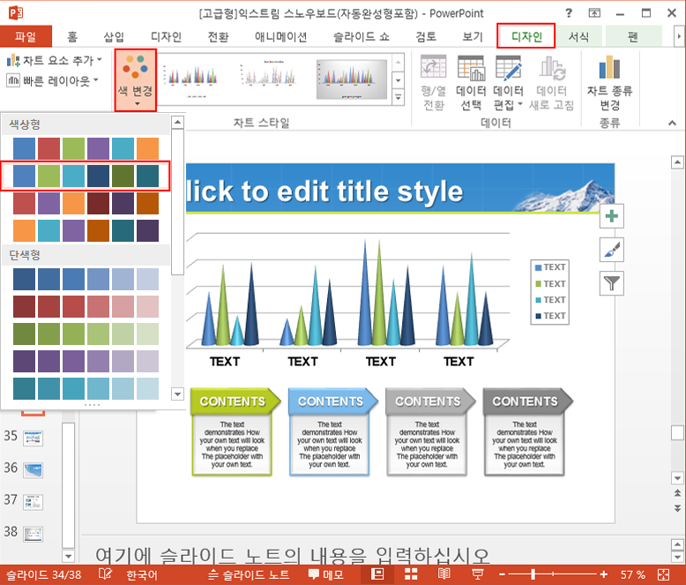Toggle 메모 comments in status bar
Image resolution: width=686 pixels, height=585 pixels.
coord(325,575)
